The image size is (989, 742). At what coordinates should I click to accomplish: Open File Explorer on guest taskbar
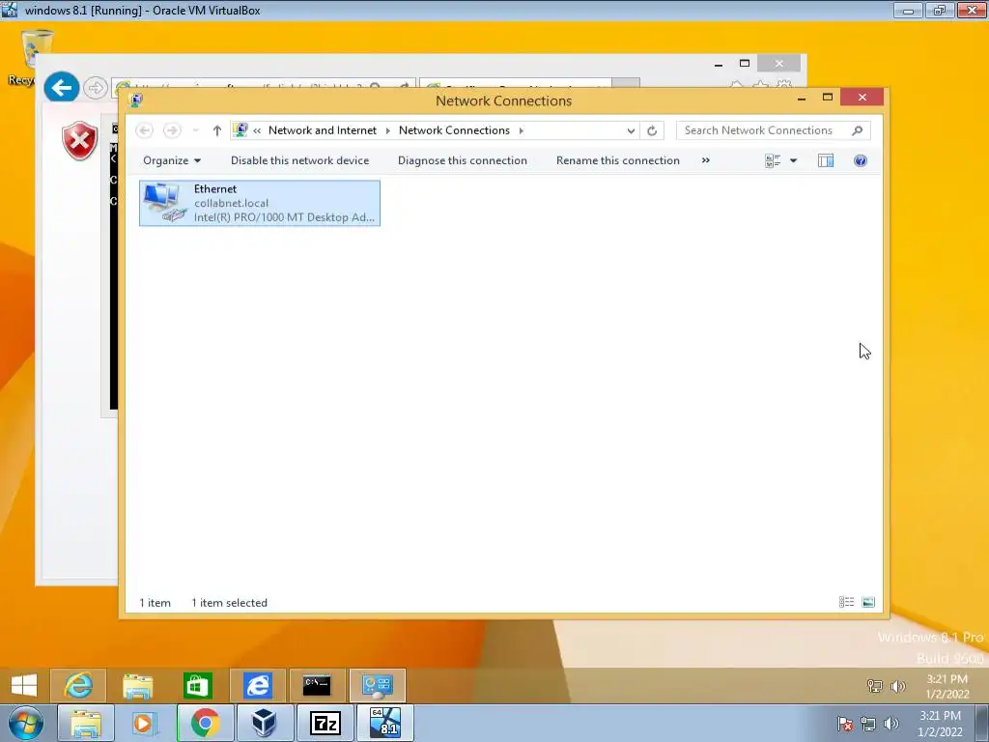(137, 685)
